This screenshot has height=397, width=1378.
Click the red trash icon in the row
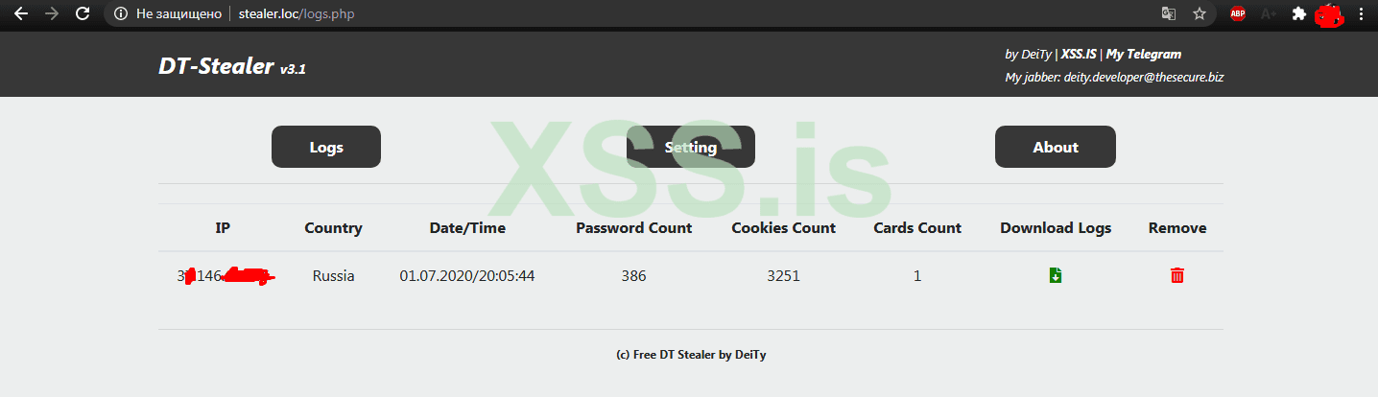[x=1177, y=276]
